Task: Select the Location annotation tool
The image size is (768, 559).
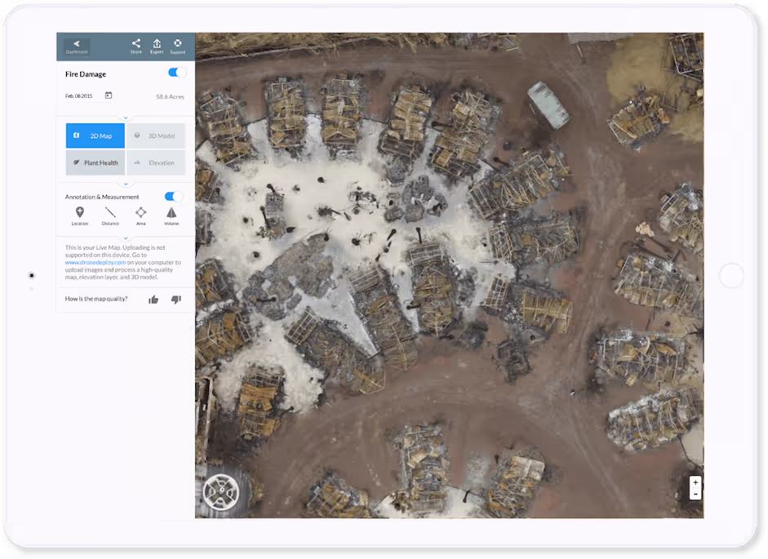Action: tap(79, 215)
